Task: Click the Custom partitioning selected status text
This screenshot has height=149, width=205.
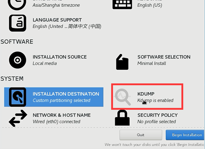Action: click(61, 100)
